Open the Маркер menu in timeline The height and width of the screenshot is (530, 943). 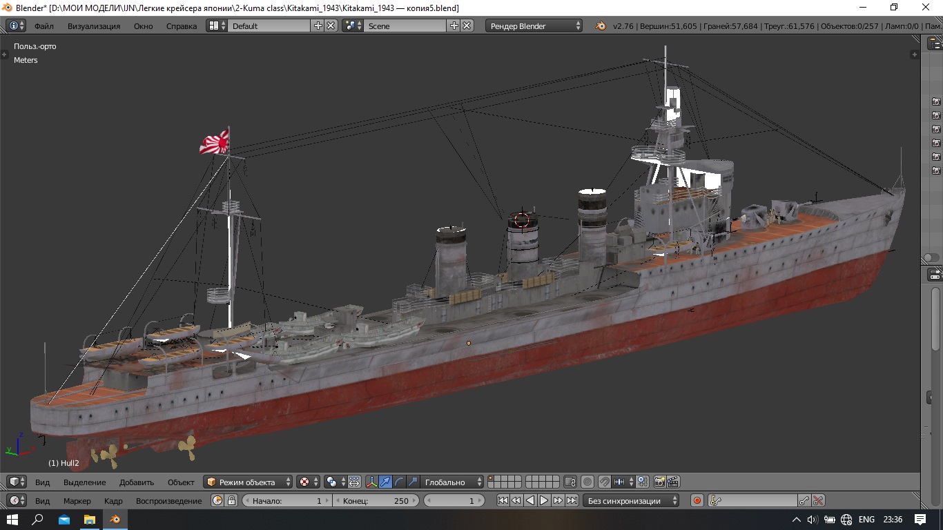(77, 500)
